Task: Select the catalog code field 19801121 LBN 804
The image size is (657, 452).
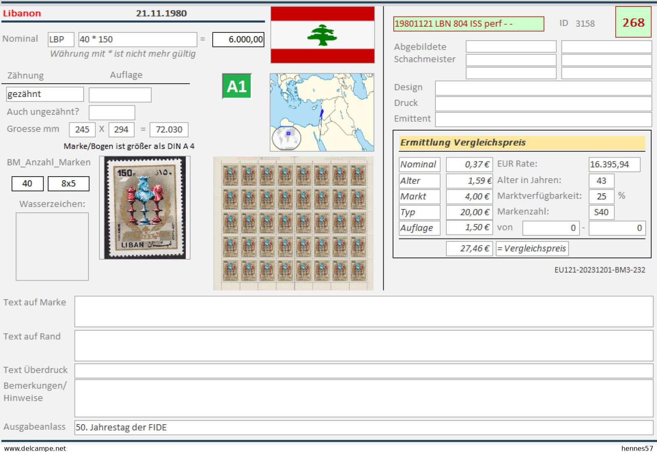Action: (x=469, y=24)
